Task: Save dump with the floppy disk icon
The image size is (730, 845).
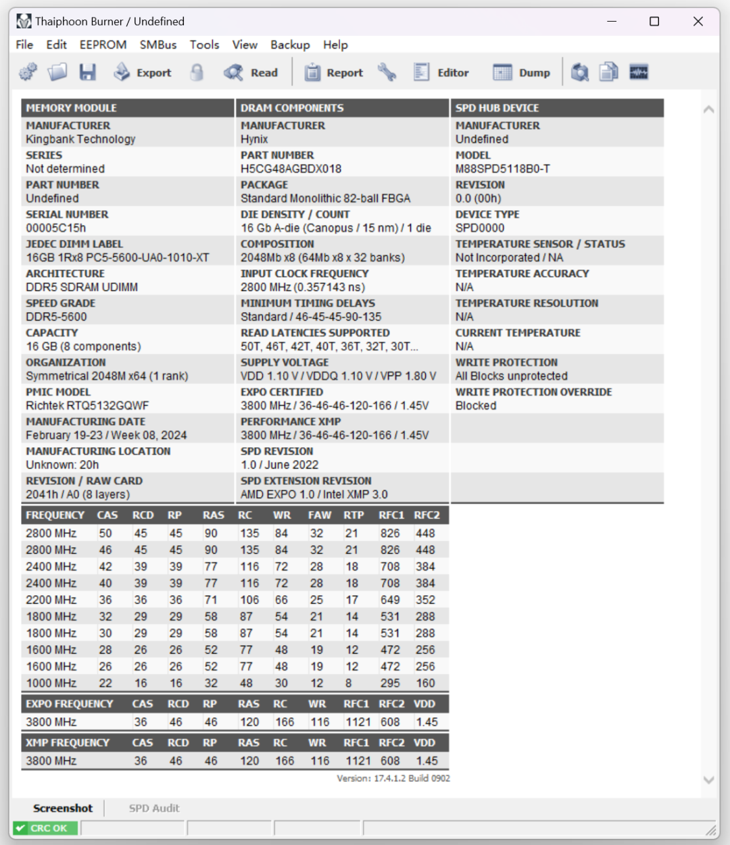Action: coord(88,72)
